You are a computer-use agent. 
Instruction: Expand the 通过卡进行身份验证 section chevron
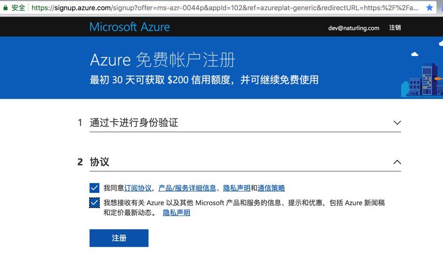397,123
